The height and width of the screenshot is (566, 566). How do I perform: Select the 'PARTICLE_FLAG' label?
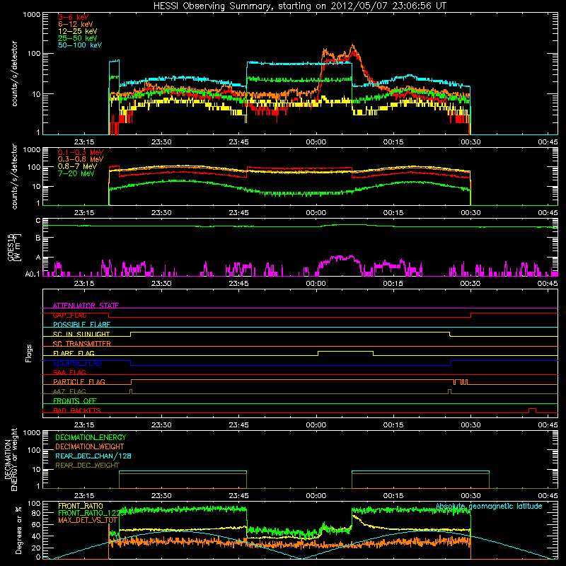coord(79,381)
